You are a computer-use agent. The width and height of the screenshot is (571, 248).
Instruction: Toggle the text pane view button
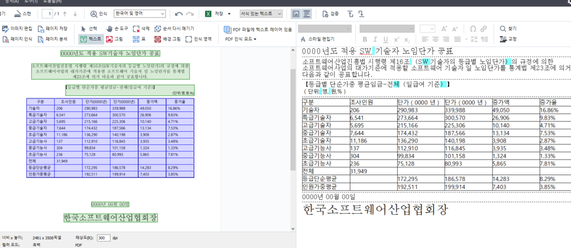(307, 14)
